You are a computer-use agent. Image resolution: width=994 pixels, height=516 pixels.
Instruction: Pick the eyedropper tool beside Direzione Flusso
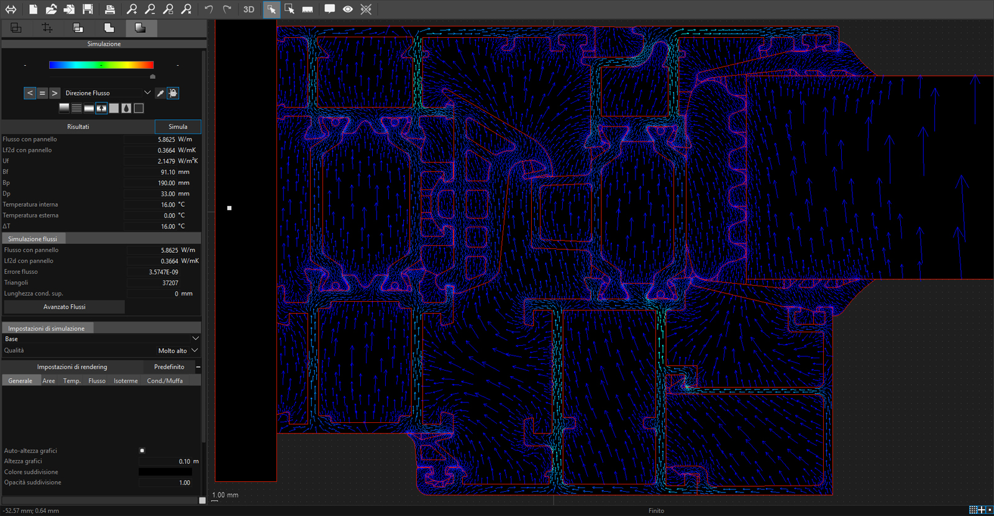click(160, 93)
